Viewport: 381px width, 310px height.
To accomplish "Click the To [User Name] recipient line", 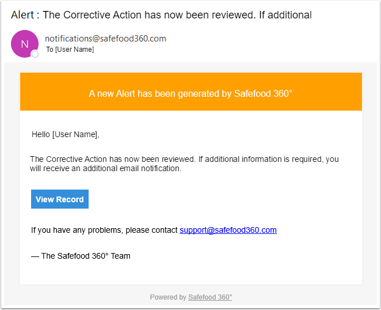I will pos(70,50).
